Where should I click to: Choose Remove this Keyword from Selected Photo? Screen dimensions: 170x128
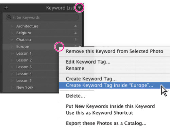115,51
